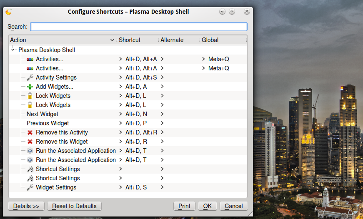Viewport: 363px width, 219px height.
Task: Open the Shortcut chevron in the Remove this Widget row
Action: pos(120,142)
